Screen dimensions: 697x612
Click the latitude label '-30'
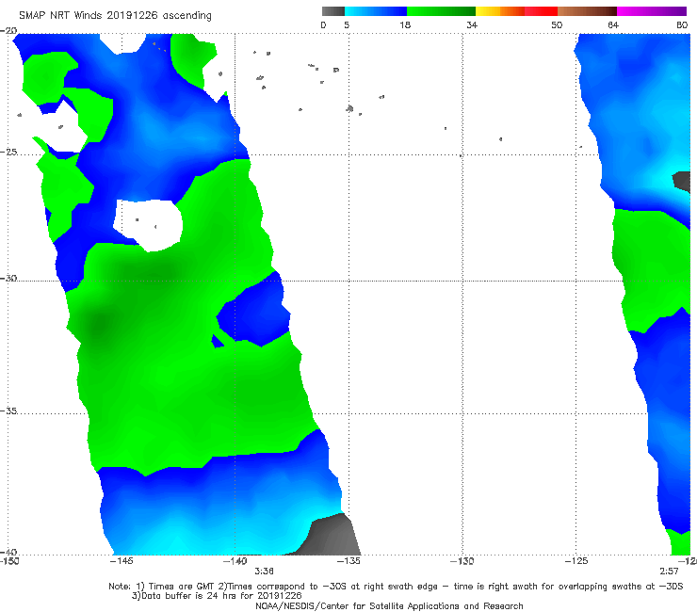[8, 278]
